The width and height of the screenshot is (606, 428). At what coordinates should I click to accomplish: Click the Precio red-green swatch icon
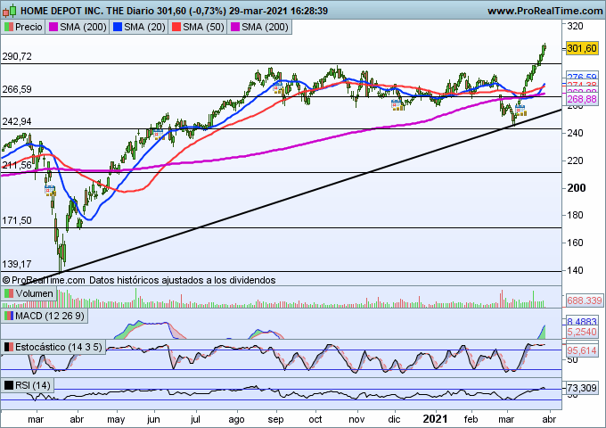(x=9, y=27)
